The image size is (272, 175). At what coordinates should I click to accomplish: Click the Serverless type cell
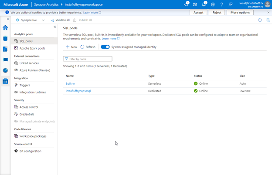[154, 84]
